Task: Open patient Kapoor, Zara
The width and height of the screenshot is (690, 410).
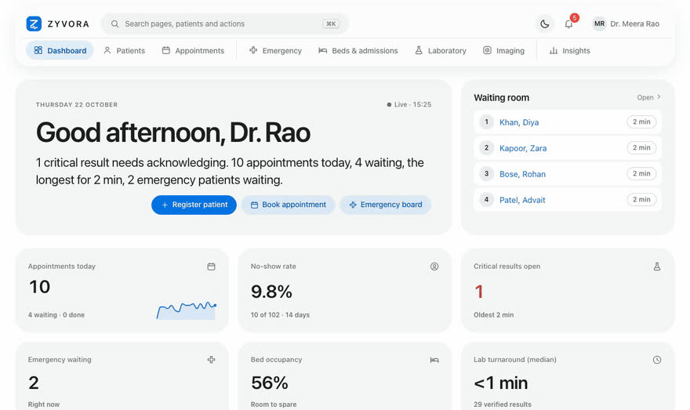Action: [x=523, y=148]
